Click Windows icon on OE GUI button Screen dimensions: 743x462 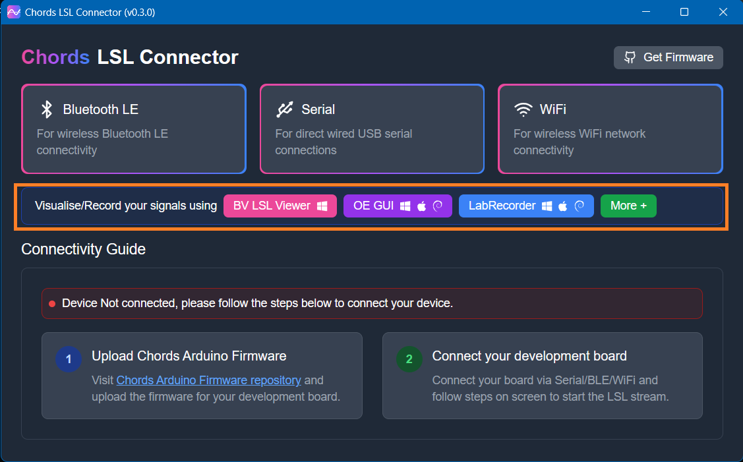coord(405,206)
